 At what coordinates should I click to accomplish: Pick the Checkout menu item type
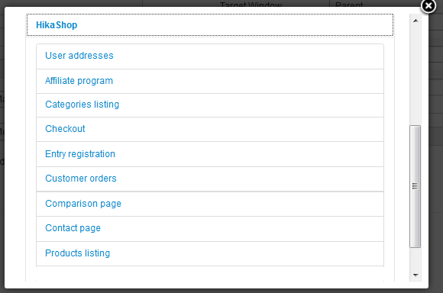(65, 129)
